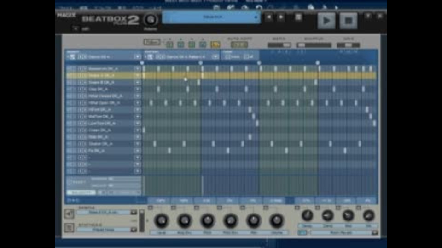Click the undo icon in top toolbar

(259, 8)
